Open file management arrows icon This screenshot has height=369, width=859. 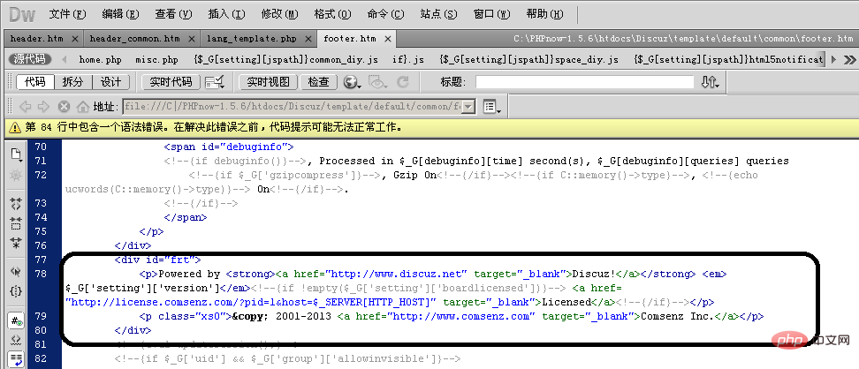tap(710, 82)
